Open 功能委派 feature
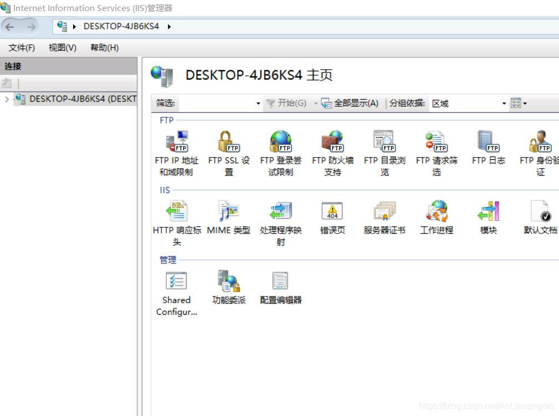Image resolution: width=559 pixels, height=416 pixels. (x=229, y=288)
